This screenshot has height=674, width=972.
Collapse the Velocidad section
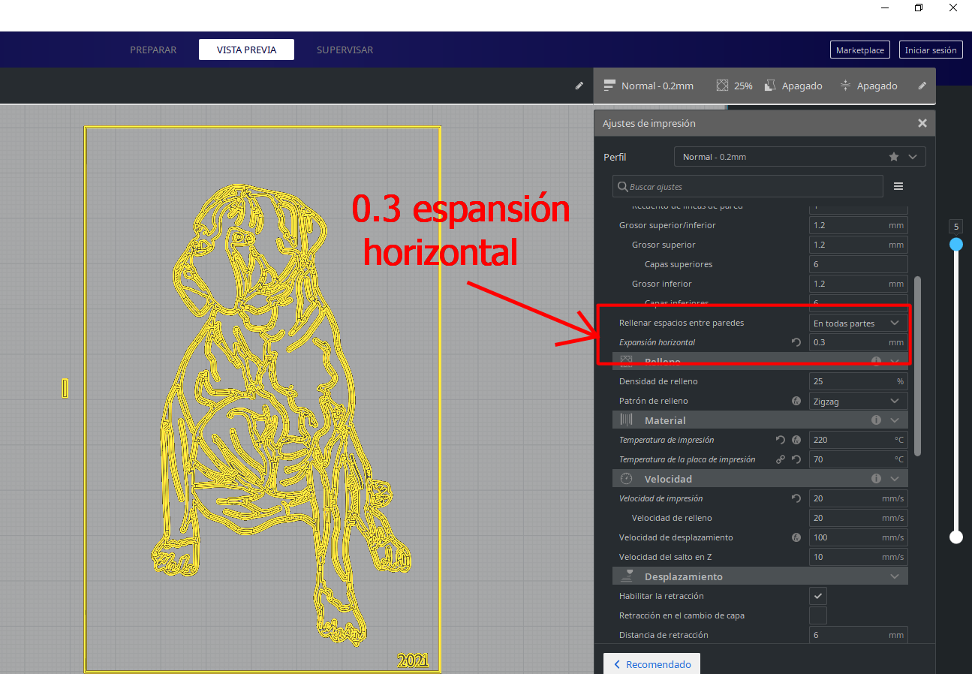click(894, 478)
